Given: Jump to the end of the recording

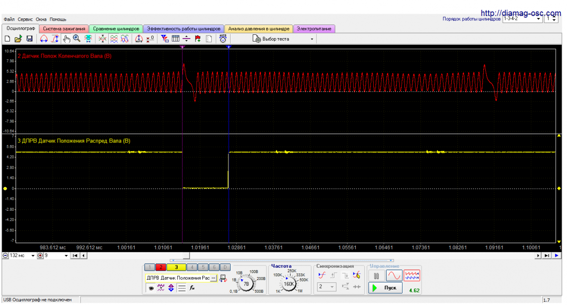Looking at the screenshot, I should coord(547,256).
